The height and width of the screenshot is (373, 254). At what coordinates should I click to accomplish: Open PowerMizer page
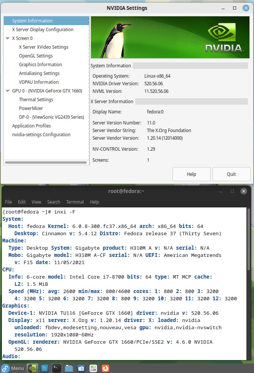(x=31, y=108)
